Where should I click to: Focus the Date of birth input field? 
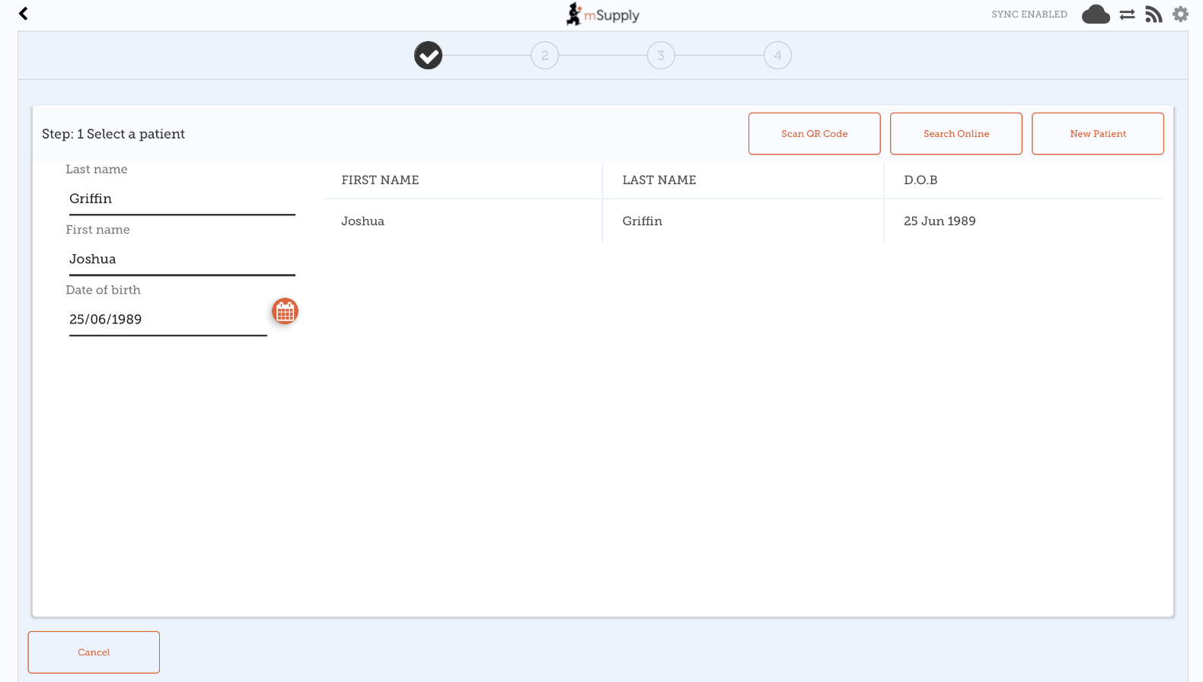click(x=168, y=320)
